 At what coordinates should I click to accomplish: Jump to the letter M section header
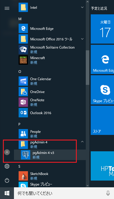(x=20, y=19)
